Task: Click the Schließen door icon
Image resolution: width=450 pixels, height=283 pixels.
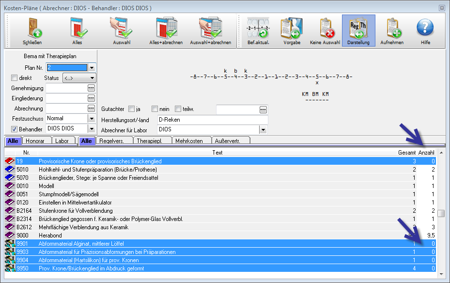Action: pos(32,29)
